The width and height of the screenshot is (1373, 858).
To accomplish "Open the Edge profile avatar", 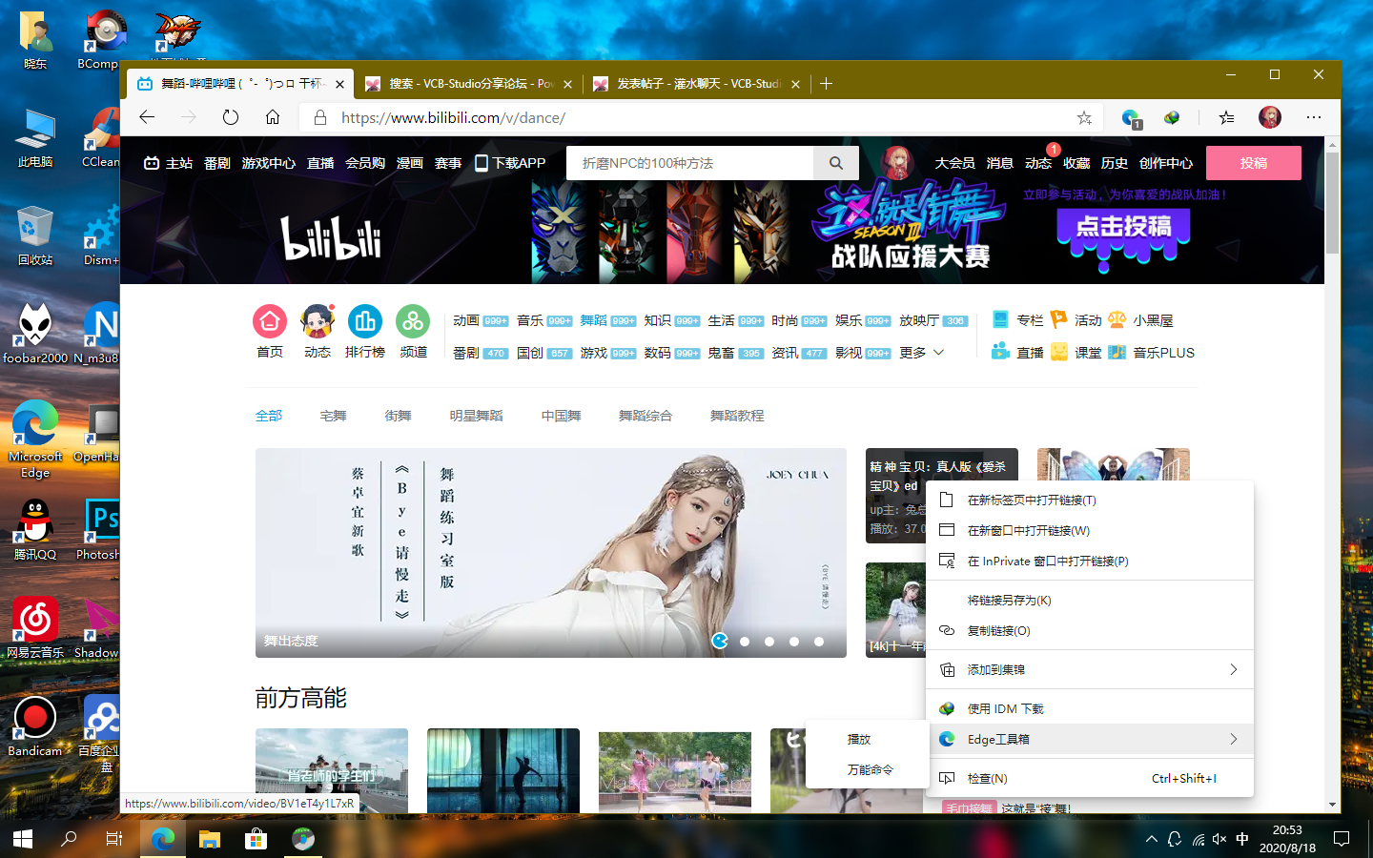I will click(x=1270, y=117).
